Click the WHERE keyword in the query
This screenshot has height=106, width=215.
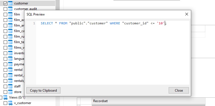click(x=115, y=23)
